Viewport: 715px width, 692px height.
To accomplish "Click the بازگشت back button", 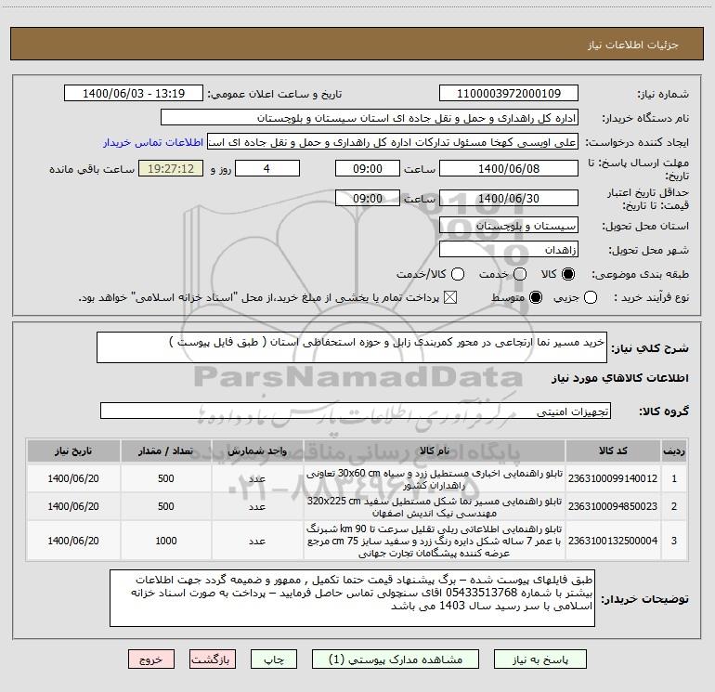I will pos(213,659).
